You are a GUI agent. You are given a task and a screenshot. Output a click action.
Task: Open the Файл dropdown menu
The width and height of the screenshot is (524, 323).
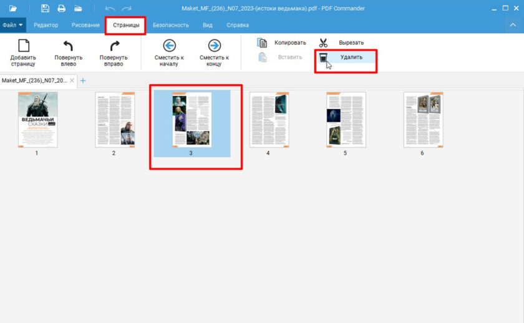pos(12,25)
